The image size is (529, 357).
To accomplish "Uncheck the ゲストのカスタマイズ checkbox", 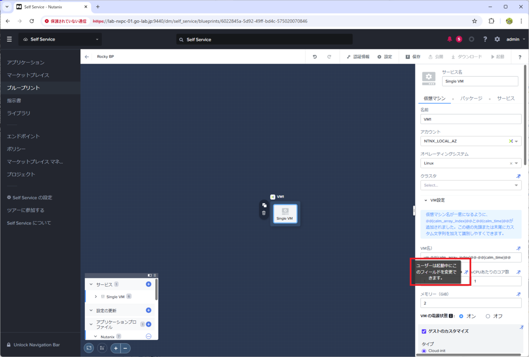I will click(x=424, y=331).
